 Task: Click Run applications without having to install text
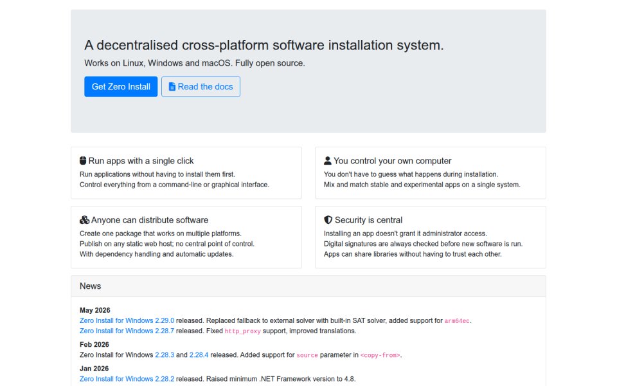pos(157,174)
